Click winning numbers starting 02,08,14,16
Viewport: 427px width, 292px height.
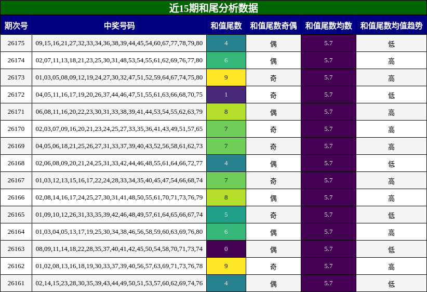coord(119,198)
